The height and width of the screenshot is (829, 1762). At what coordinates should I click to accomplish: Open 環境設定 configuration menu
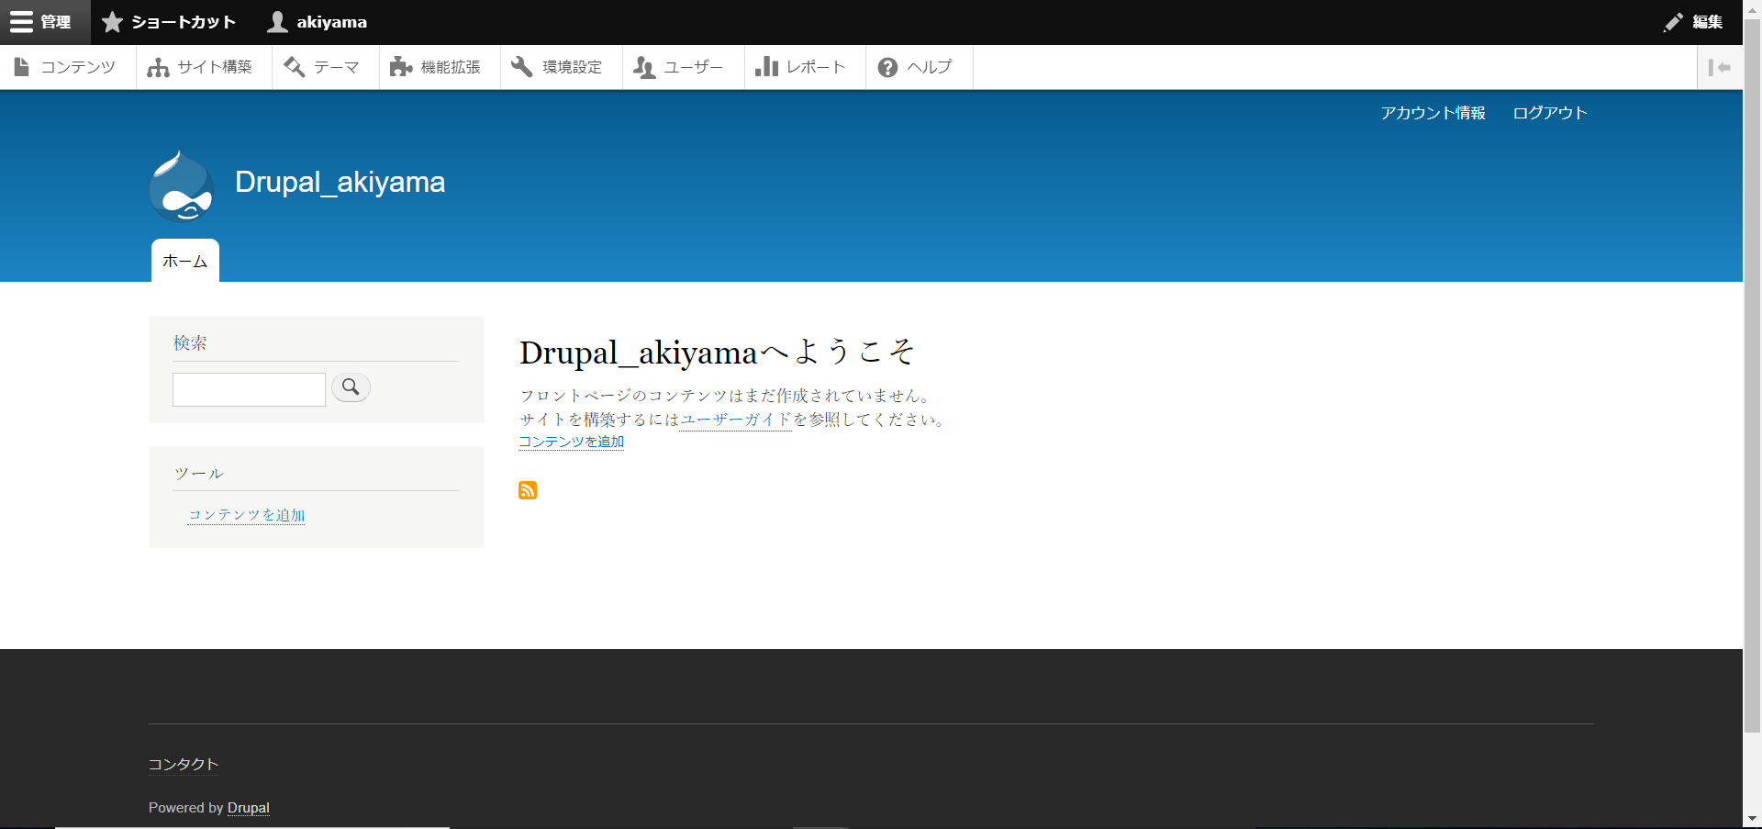pos(559,67)
